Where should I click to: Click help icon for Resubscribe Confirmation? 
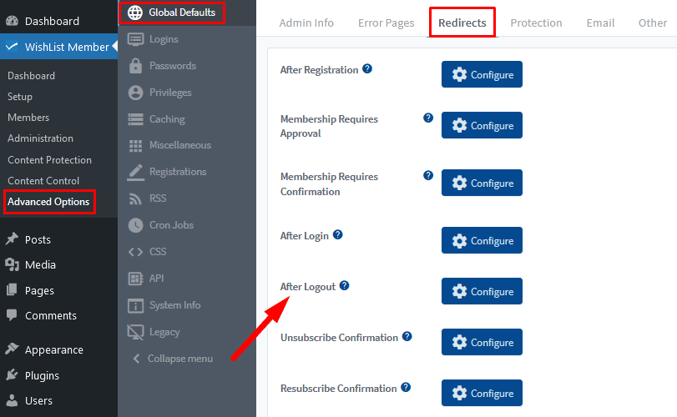point(406,388)
